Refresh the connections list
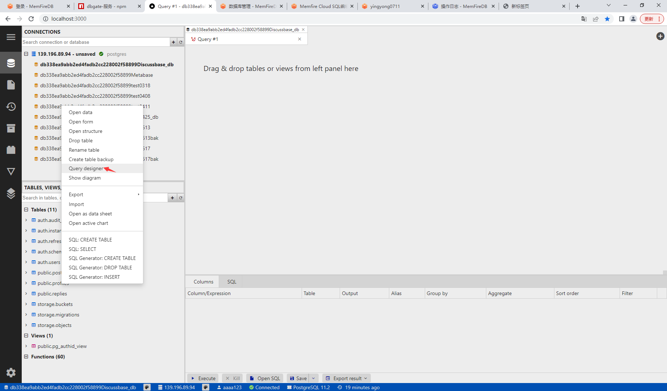 click(x=181, y=42)
